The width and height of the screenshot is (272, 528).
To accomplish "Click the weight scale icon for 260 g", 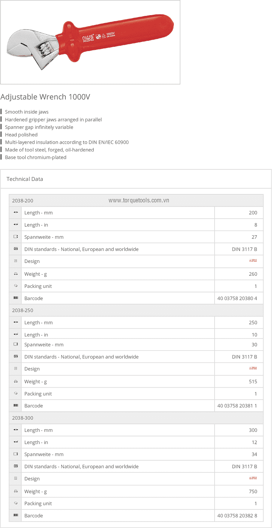I will point(15,274).
